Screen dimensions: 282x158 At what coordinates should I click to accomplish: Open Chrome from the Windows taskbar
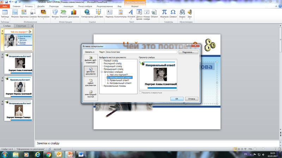pyautogui.click(x=48, y=154)
